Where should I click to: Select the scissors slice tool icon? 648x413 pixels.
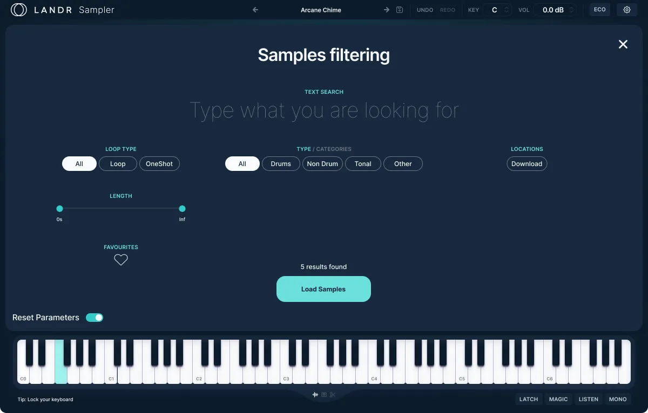coord(333,395)
